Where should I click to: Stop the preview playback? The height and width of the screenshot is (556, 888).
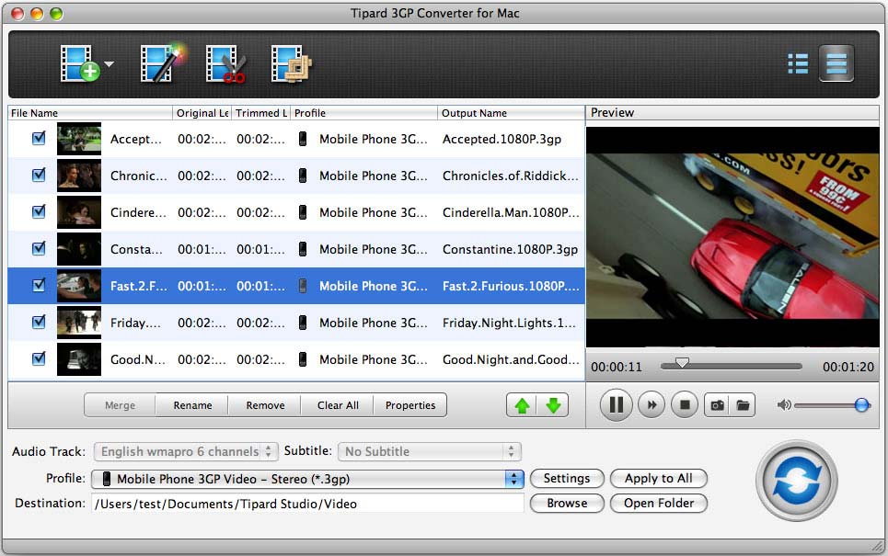click(x=684, y=405)
